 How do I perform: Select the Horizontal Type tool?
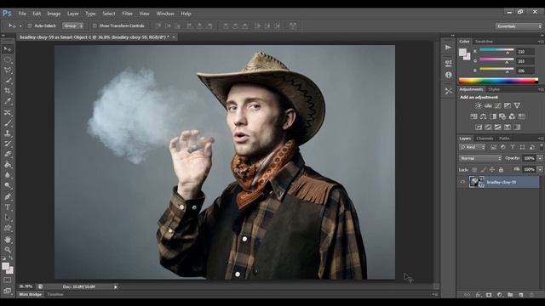click(8, 207)
